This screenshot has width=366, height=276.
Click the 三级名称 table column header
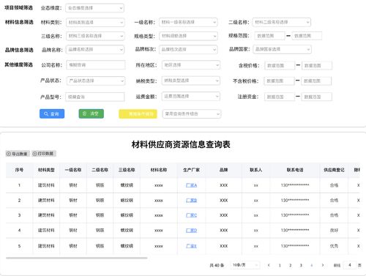point(127,170)
